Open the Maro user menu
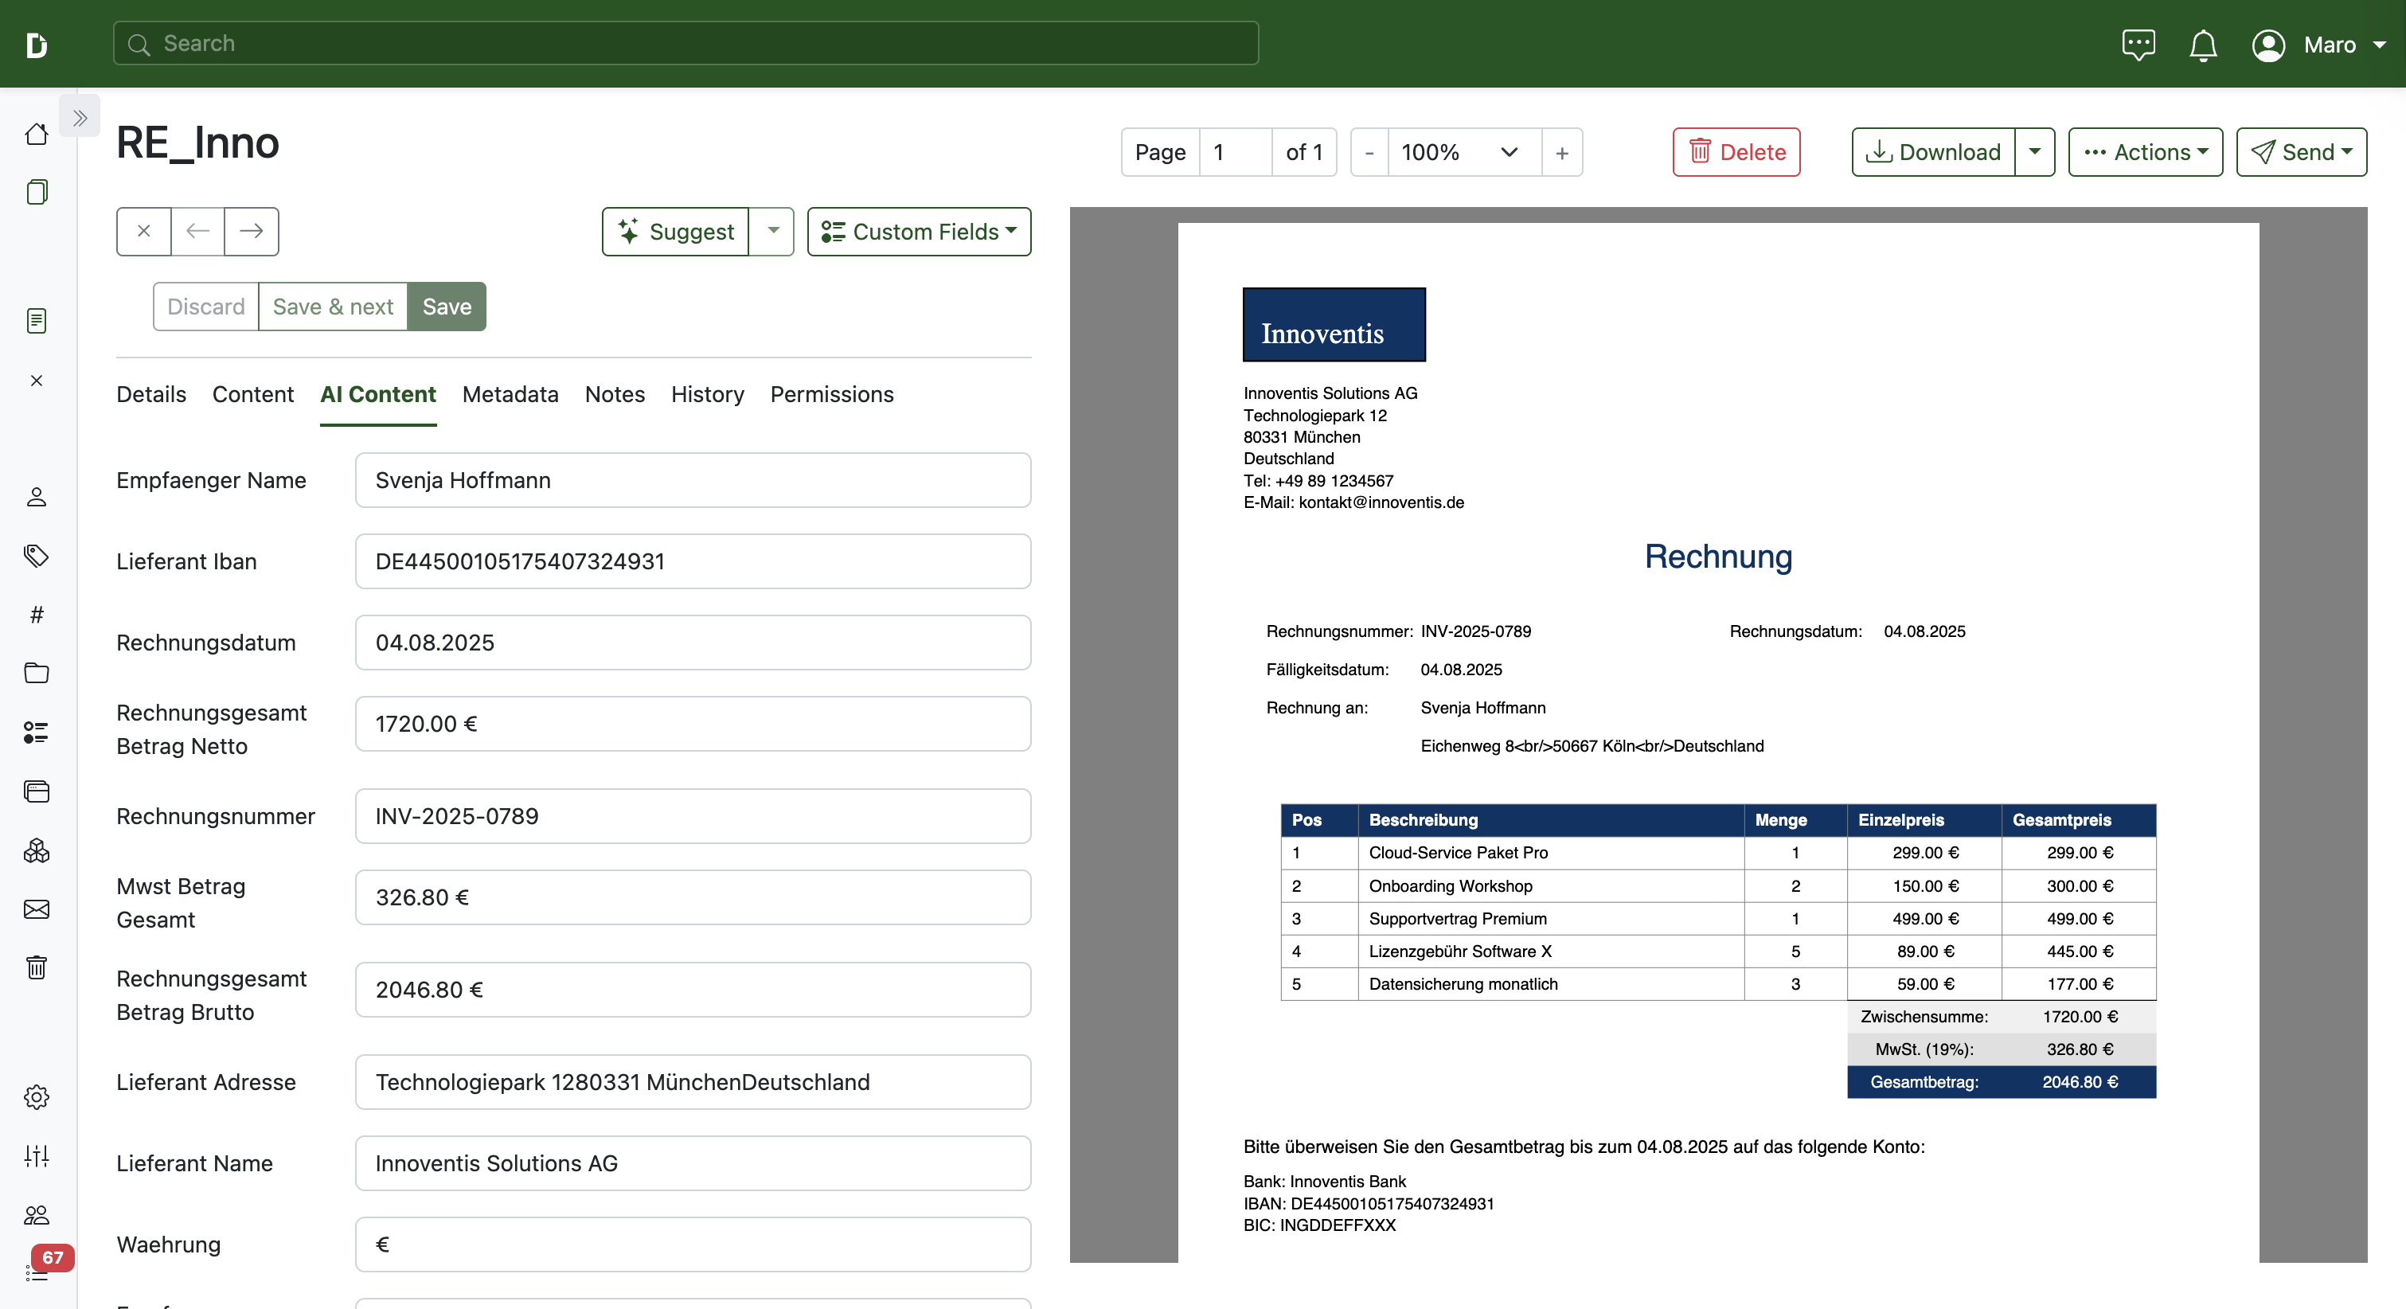Viewport: 2406px width, 1309px height. [x=2318, y=44]
